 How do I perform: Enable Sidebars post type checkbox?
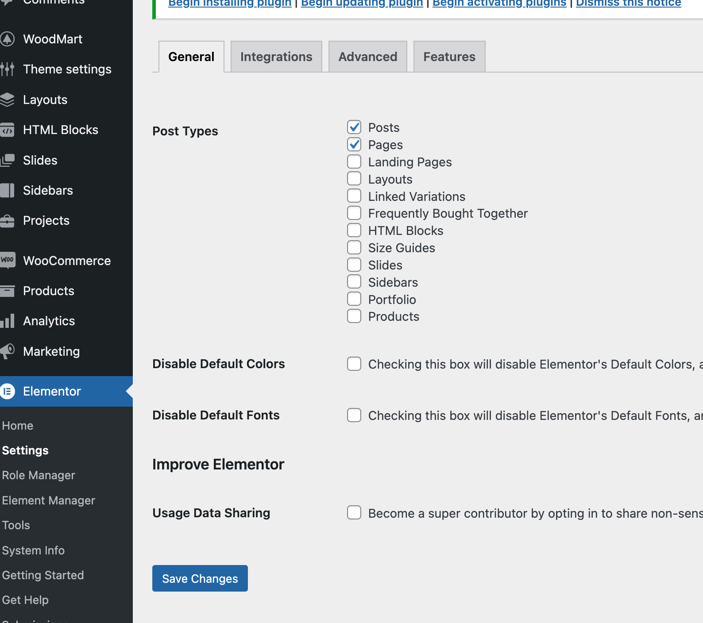click(354, 281)
